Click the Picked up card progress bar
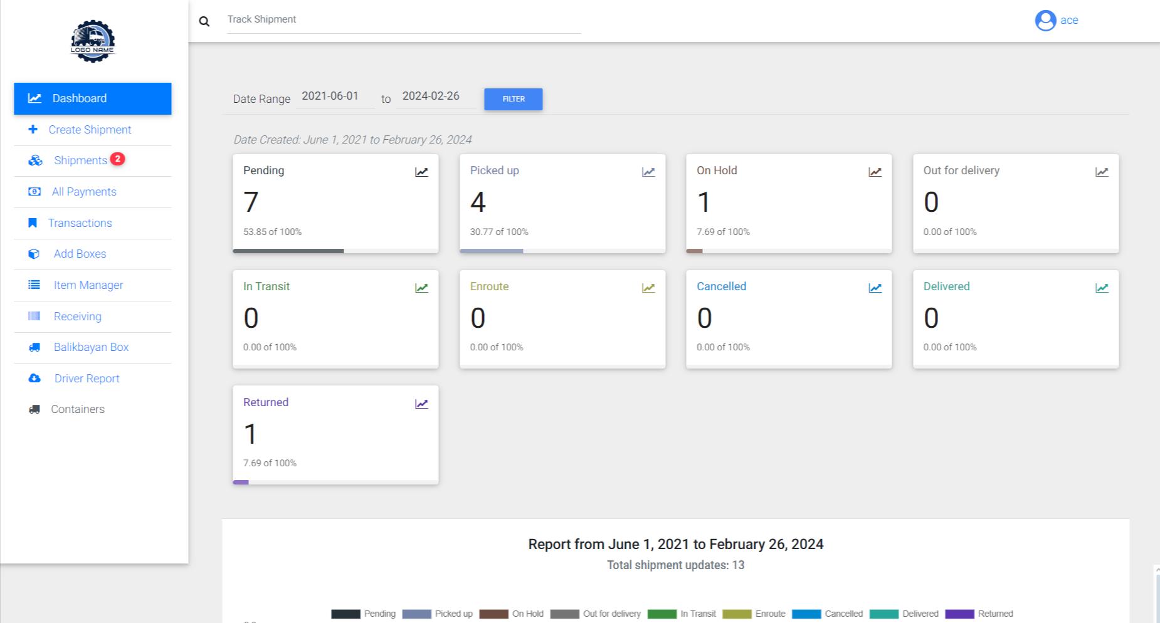 (562, 251)
